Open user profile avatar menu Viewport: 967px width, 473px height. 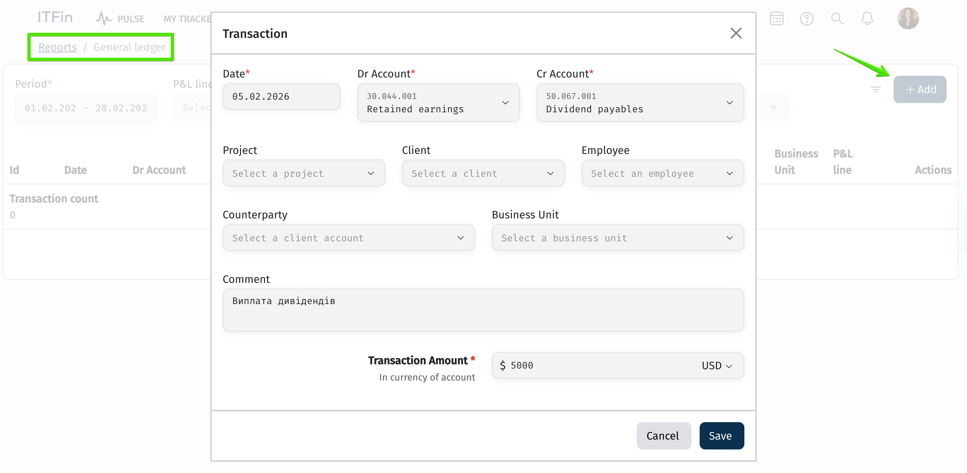908,18
